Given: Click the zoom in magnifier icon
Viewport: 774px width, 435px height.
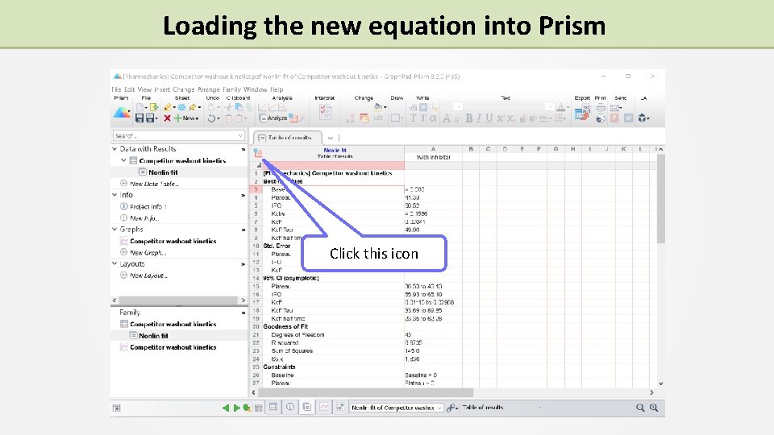Looking at the screenshot, I should pos(654,408).
